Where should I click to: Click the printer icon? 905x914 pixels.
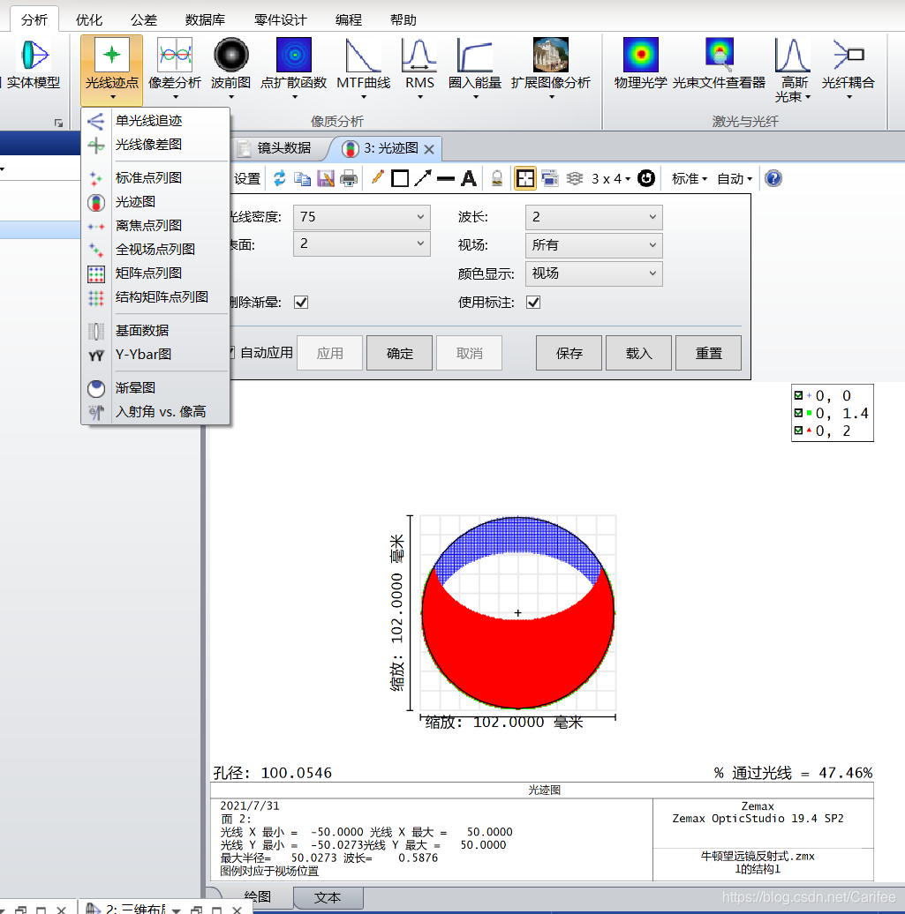(x=349, y=178)
